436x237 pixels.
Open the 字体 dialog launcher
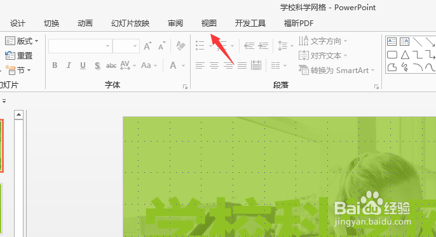coord(185,87)
